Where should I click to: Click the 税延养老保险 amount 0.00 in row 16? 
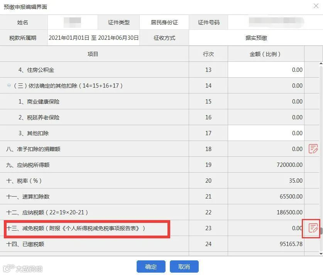(x=297, y=117)
